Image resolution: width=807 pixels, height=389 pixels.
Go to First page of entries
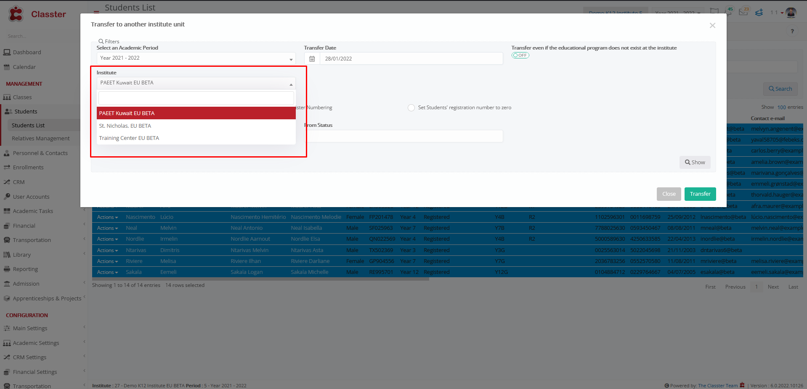[x=710, y=287]
